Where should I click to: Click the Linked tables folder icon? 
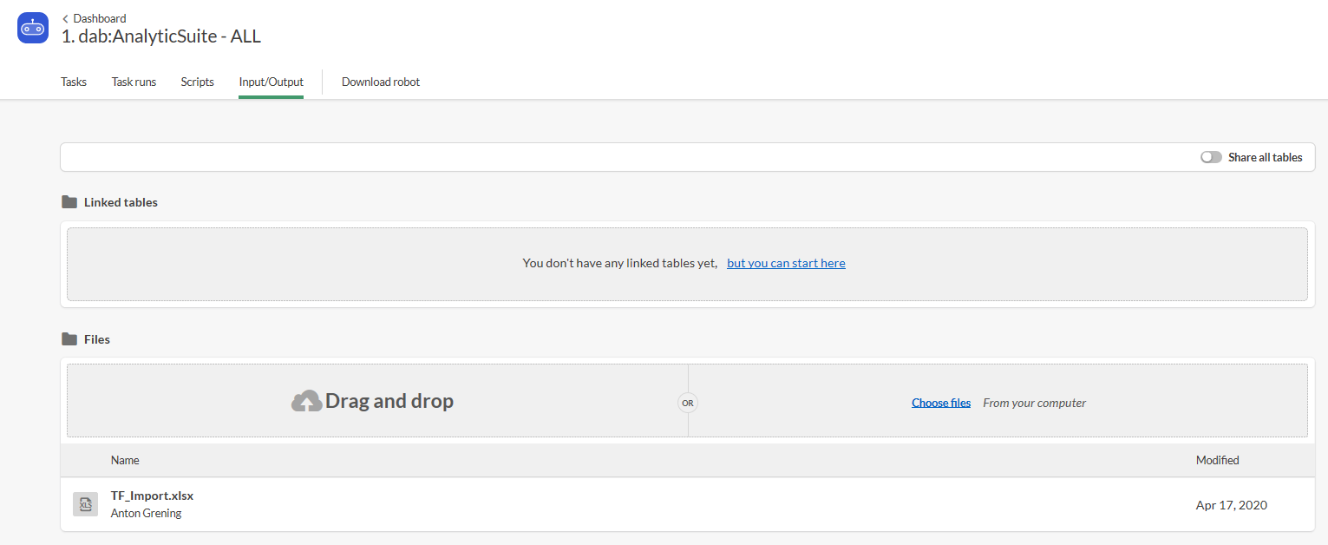69,202
